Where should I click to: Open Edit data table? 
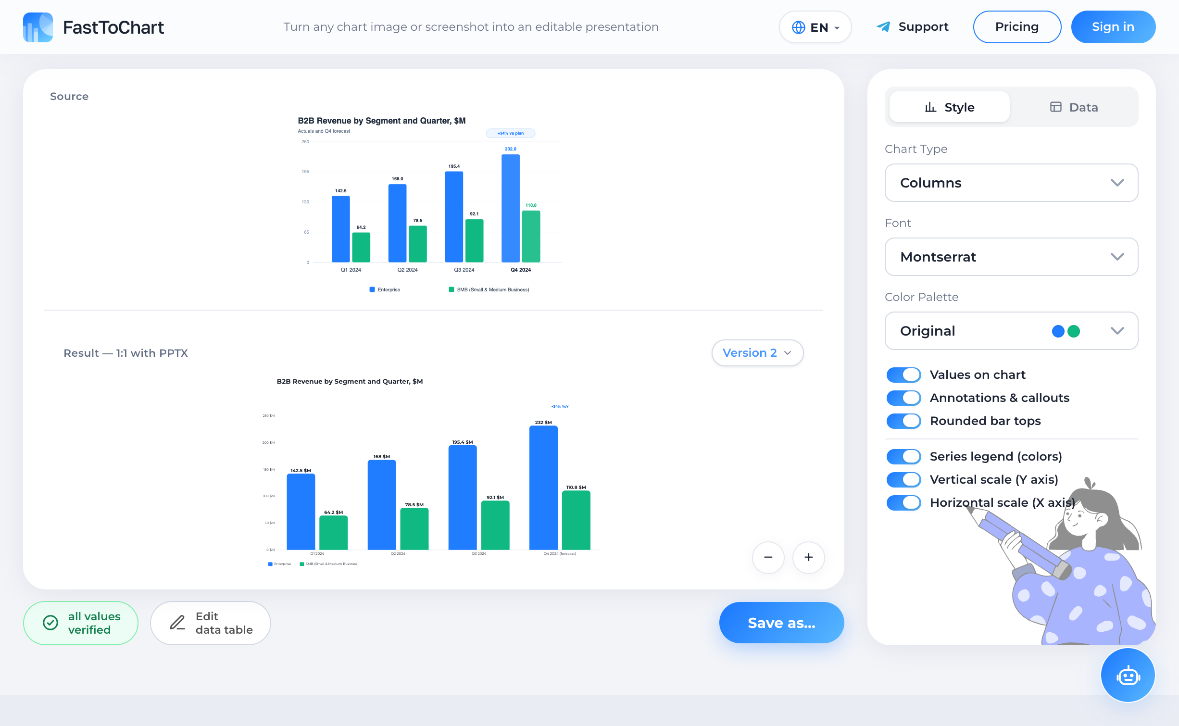click(211, 623)
